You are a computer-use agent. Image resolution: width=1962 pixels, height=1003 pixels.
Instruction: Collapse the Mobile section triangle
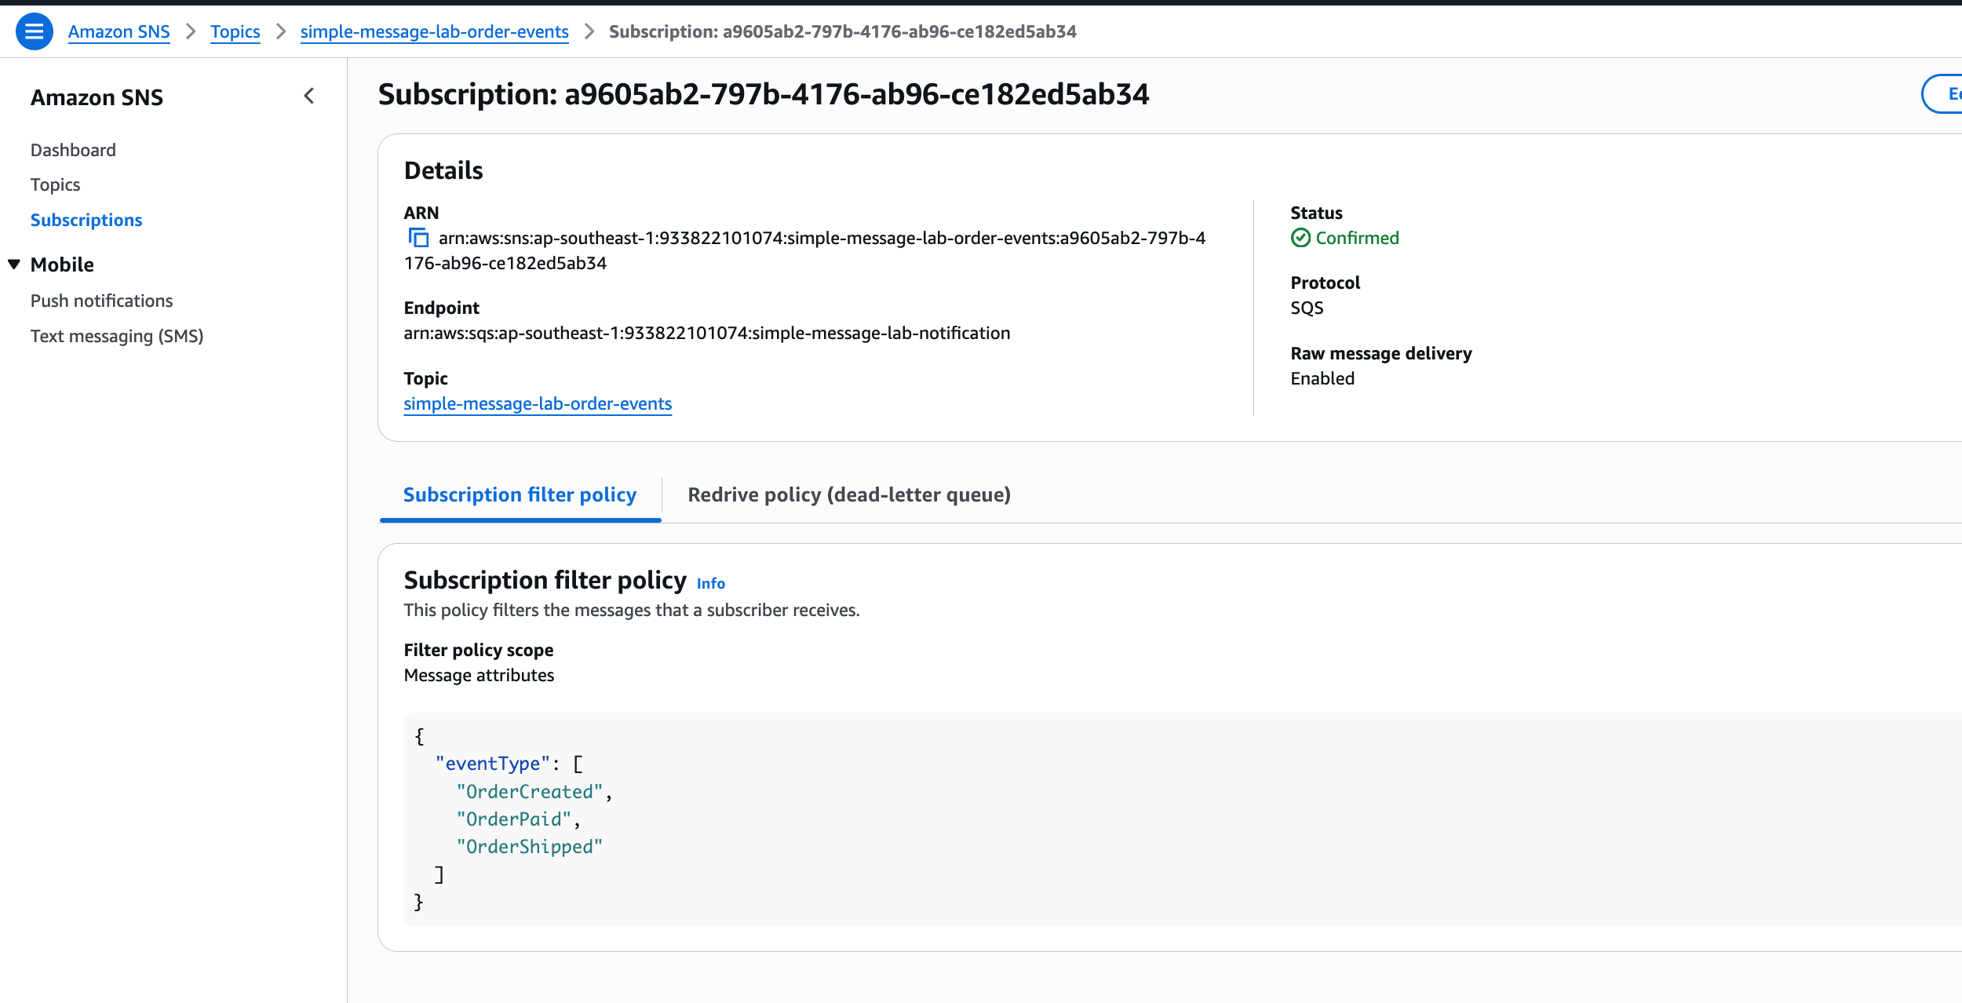(x=14, y=264)
